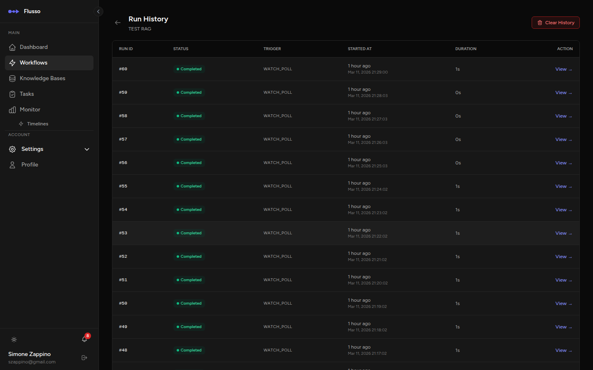Click the TRIGGER column header
The width and height of the screenshot is (593, 370).
click(272, 49)
